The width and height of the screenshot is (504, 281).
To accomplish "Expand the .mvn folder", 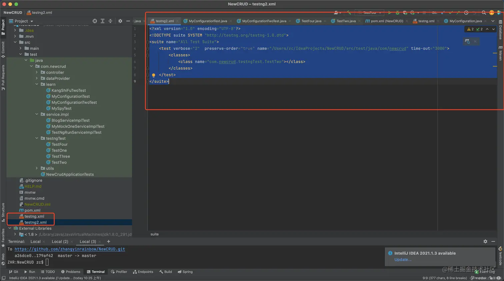I will (x=15, y=36).
